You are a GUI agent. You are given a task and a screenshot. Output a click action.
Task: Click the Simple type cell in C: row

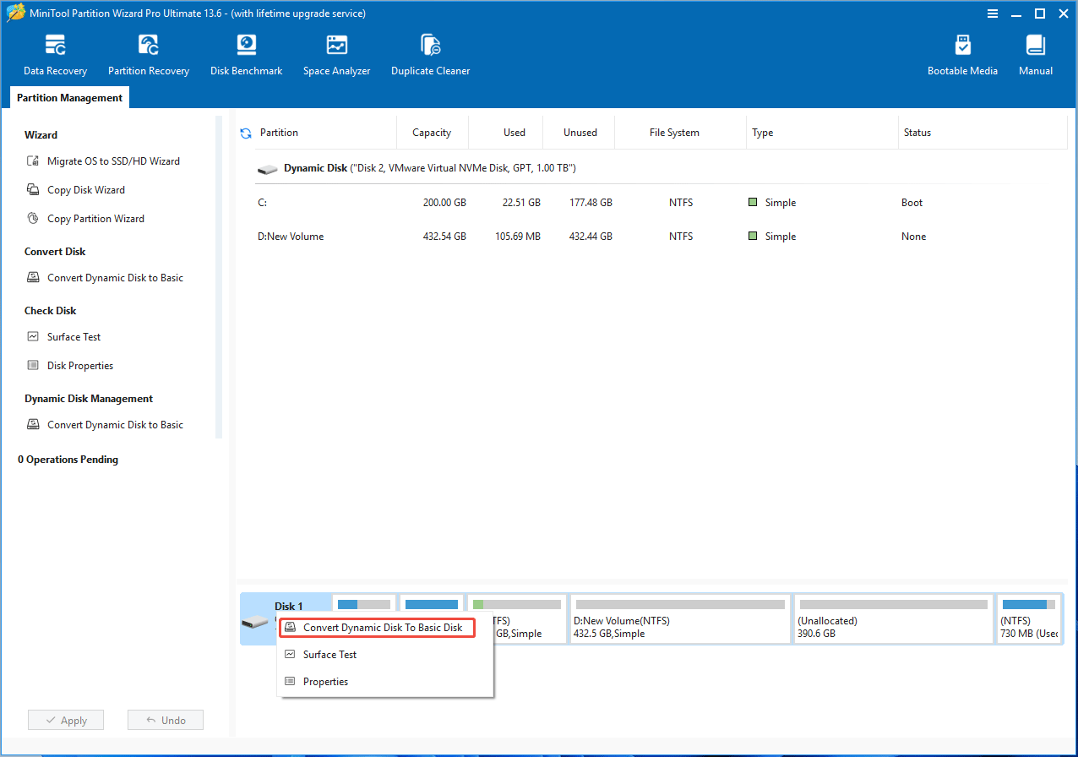pyautogui.click(x=772, y=203)
